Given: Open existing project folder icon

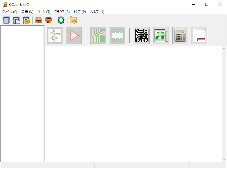Looking at the screenshot, I should click(26, 20).
